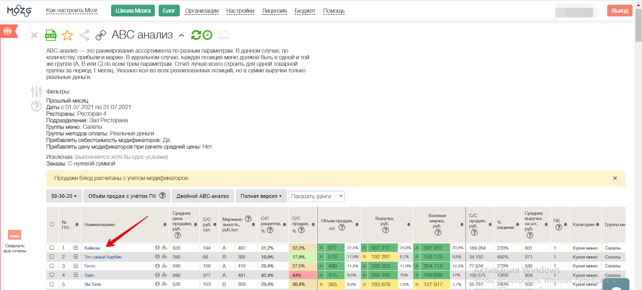Expand row 1 with plus icon
Viewport: 642px width, 290px height.
click(x=75, y=248)
